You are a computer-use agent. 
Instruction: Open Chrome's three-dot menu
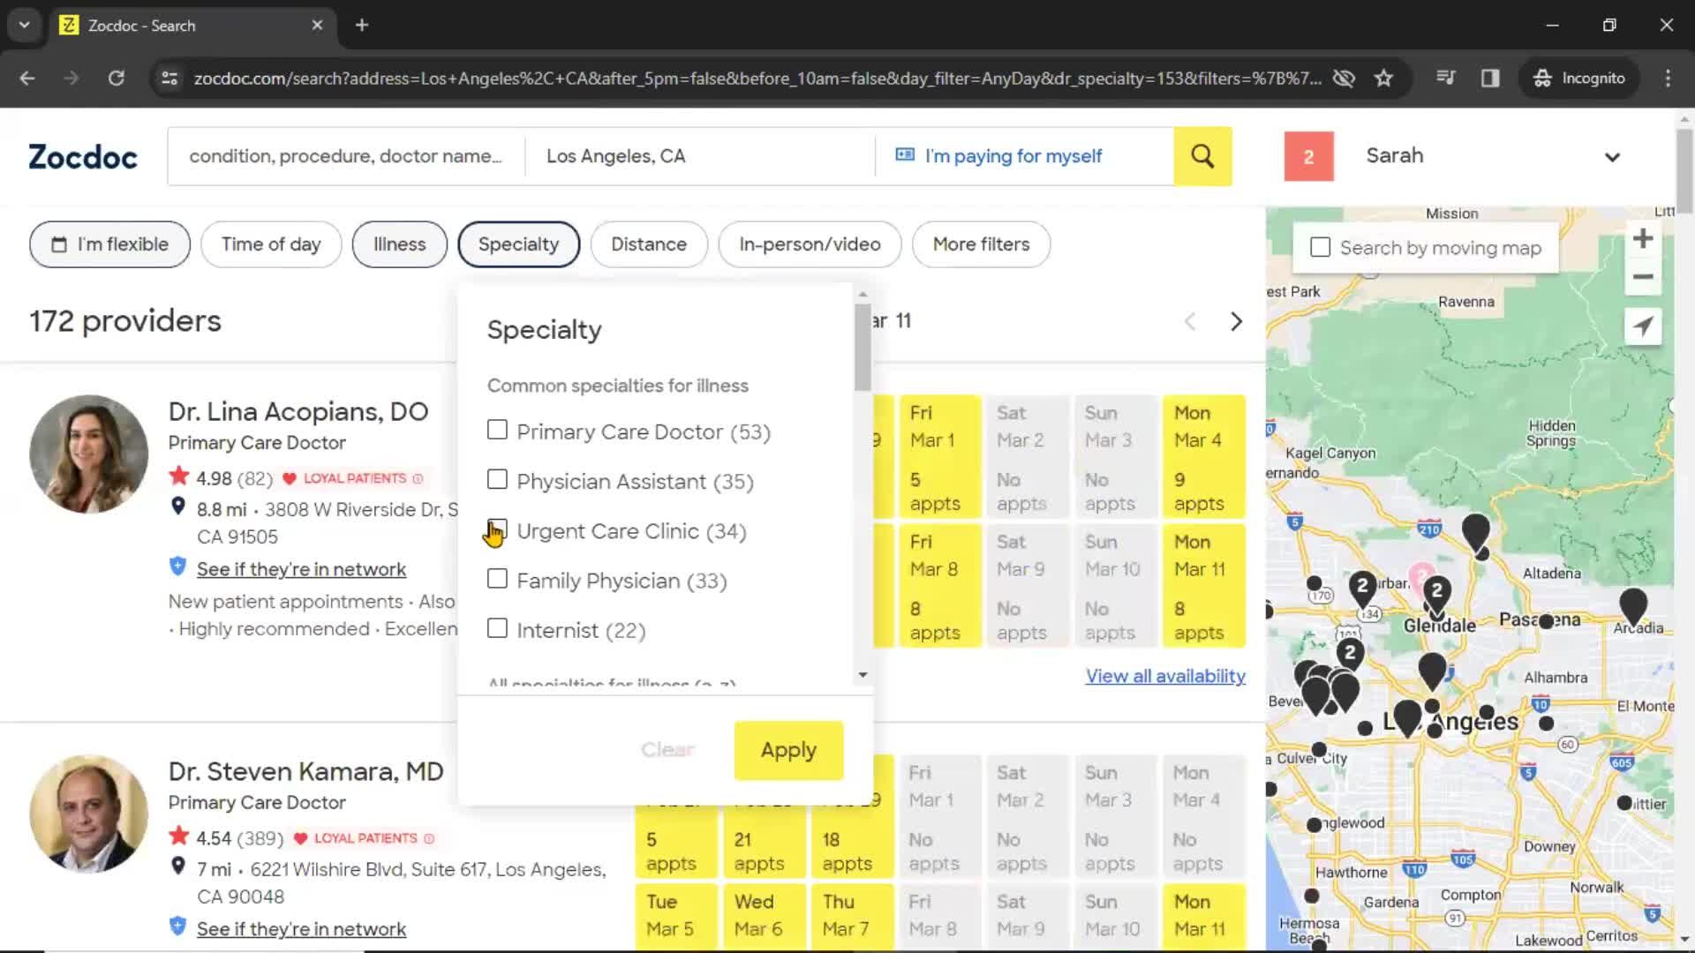tap(1668, 78)
